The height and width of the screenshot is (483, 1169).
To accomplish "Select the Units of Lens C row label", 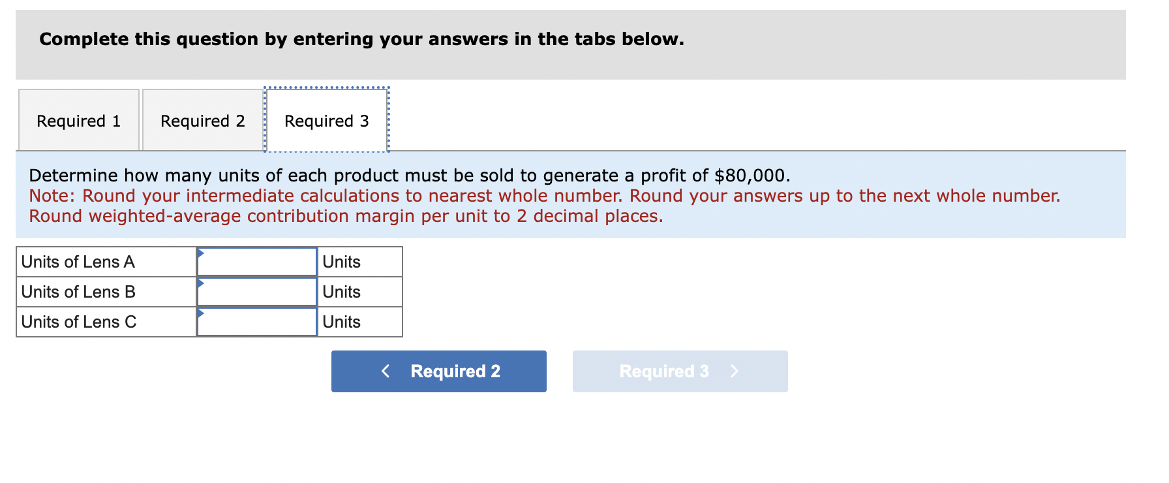I will click(78, 321).
